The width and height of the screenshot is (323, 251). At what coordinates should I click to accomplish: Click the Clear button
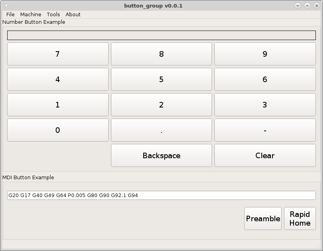(x=265, y=155)
